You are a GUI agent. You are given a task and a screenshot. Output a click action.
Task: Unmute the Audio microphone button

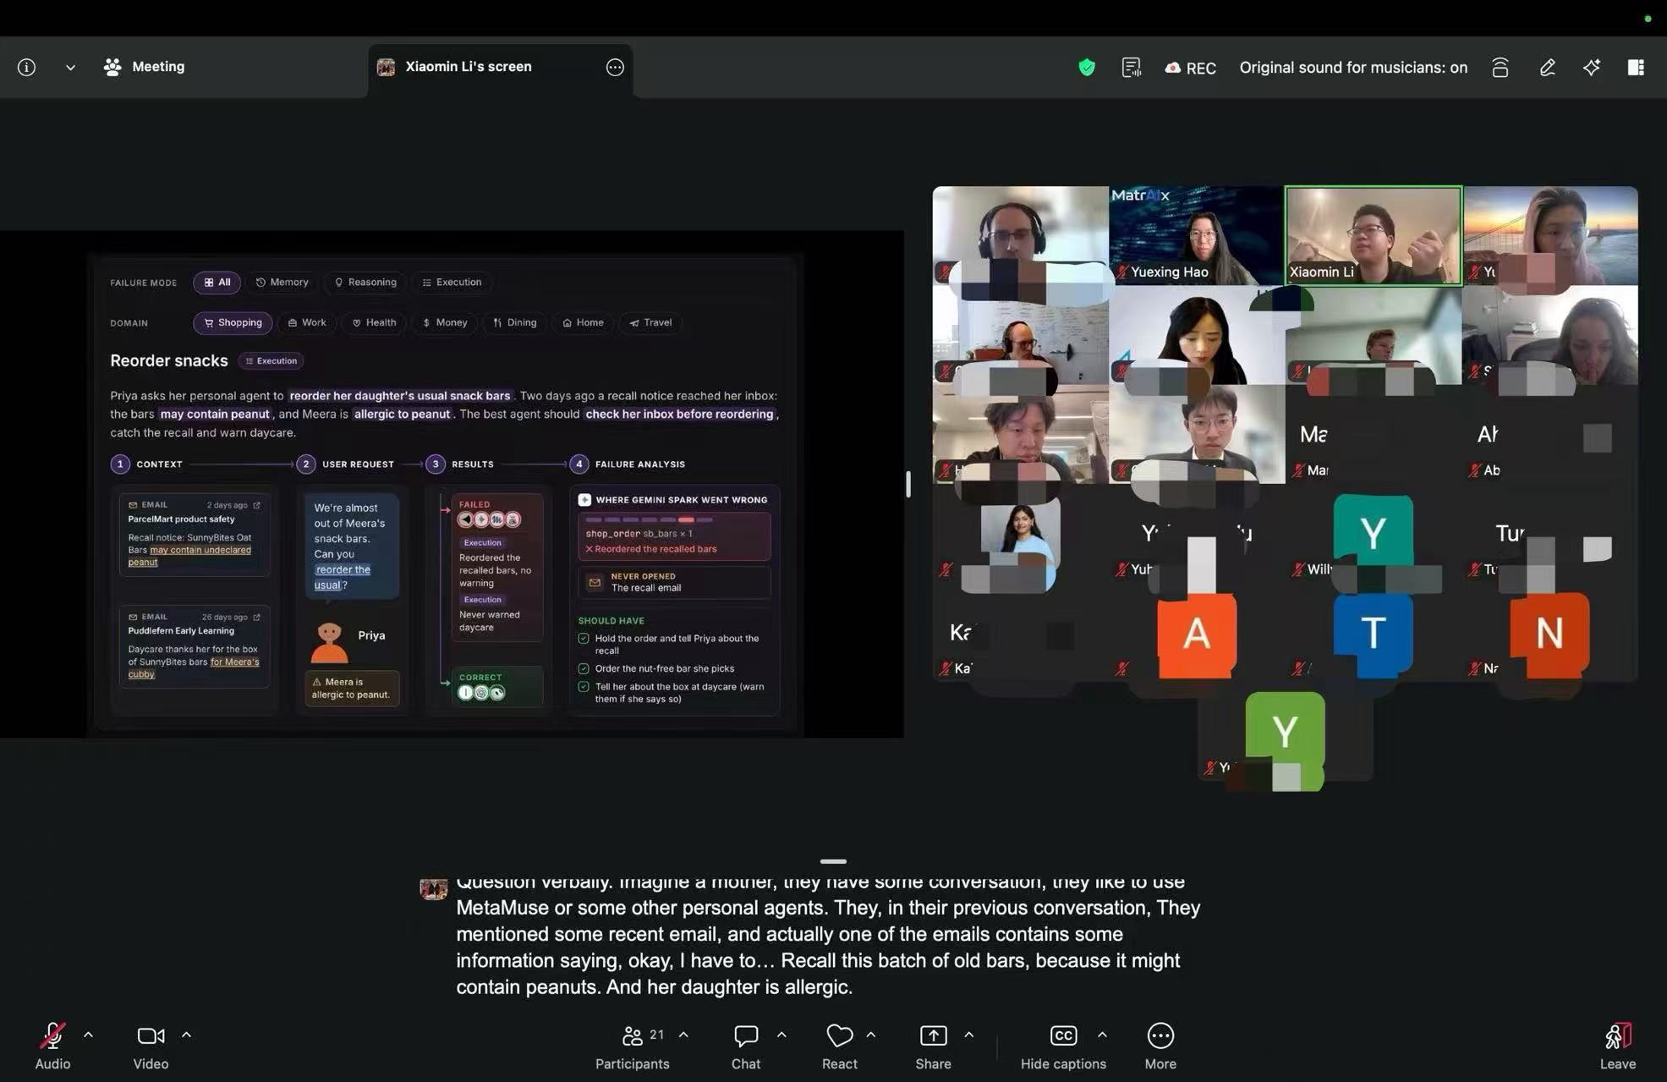(x=52, y=1046)
